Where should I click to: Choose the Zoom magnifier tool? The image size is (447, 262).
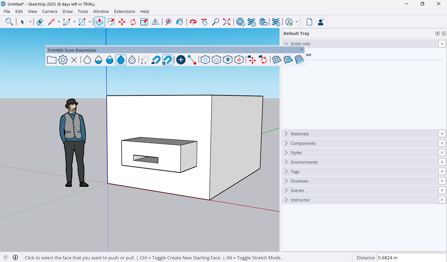pos(215,22)
